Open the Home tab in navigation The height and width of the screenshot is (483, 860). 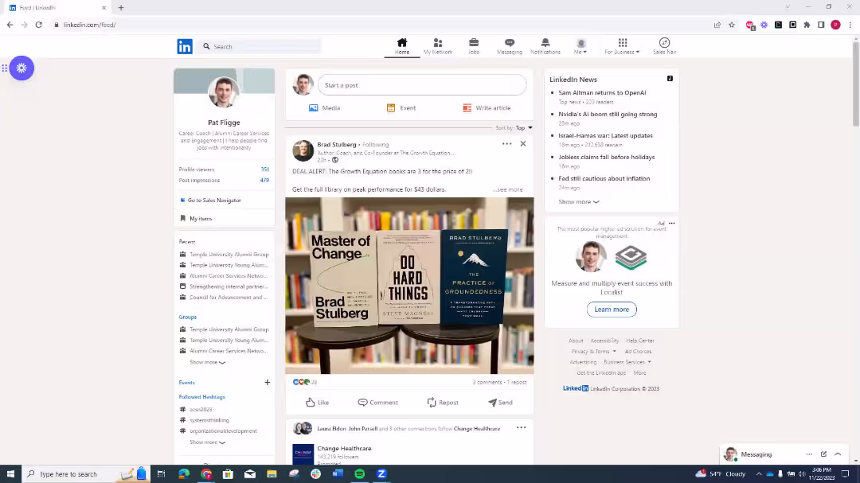402,46
